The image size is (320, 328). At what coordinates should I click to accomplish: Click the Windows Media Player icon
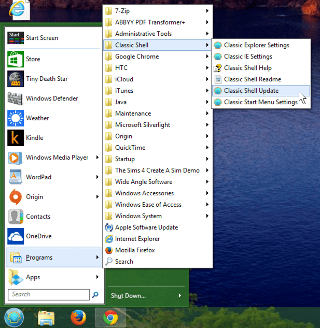(16, 158)
